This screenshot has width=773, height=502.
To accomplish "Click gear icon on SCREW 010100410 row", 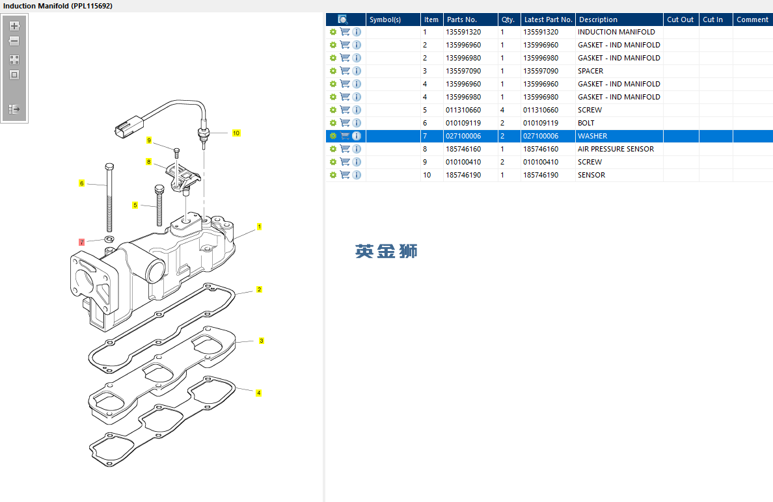I will coord(333,162).
